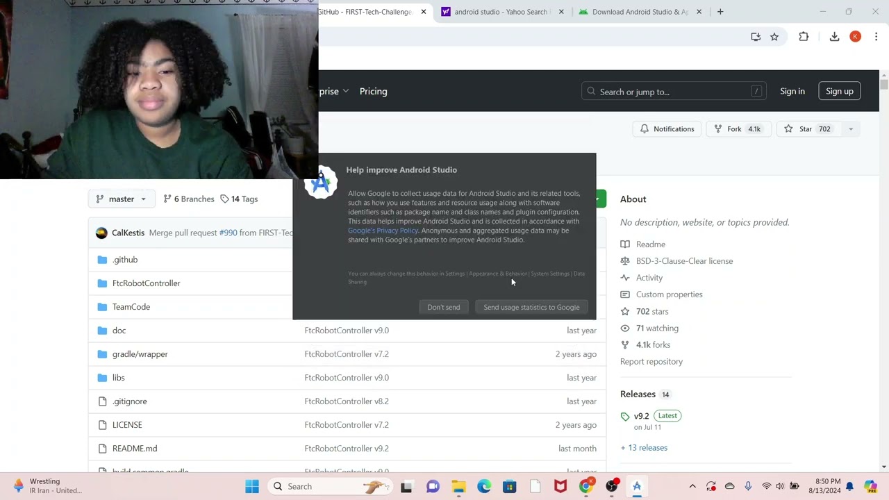
Task: Star the repository
Action: pyautogui.click(x=808, y=128)
